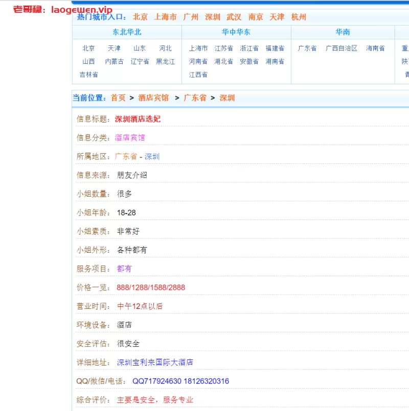Select 江苏省 under 华中华东

tap(223, 49)
